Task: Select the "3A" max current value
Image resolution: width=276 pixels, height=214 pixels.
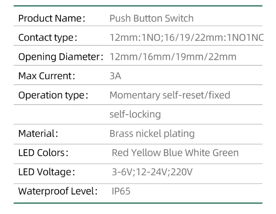Action: click(115, 76)
